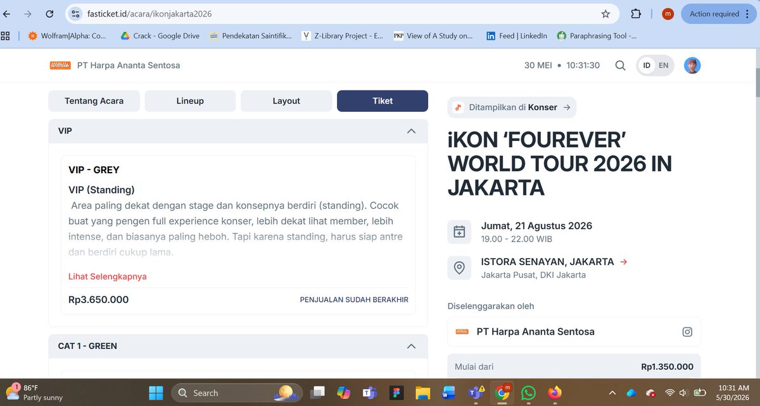Open Chrome from the taskbar

pos(502,393)
